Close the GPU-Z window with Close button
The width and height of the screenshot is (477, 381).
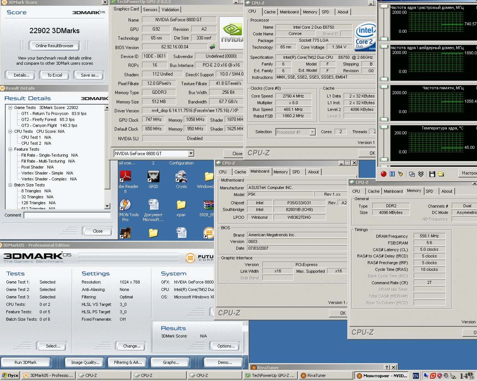[x=234, y=153]
